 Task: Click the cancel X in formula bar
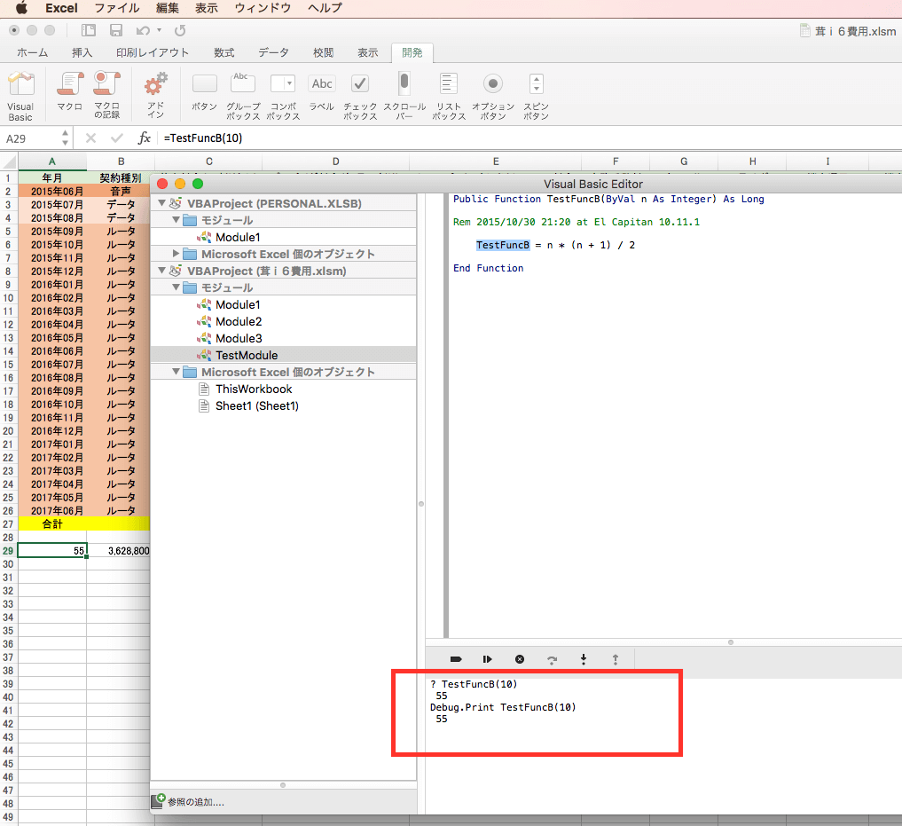pos(90,138)
